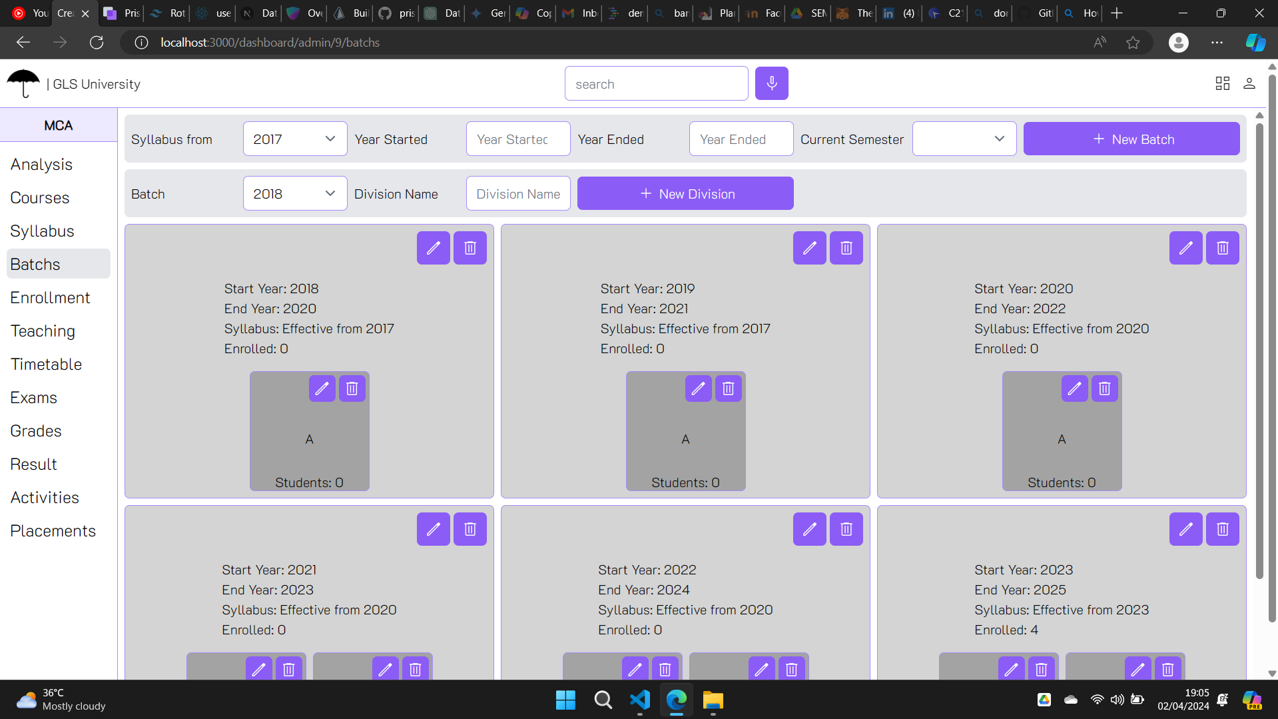Open the Timetable sidebar section

tap(47, 364)
